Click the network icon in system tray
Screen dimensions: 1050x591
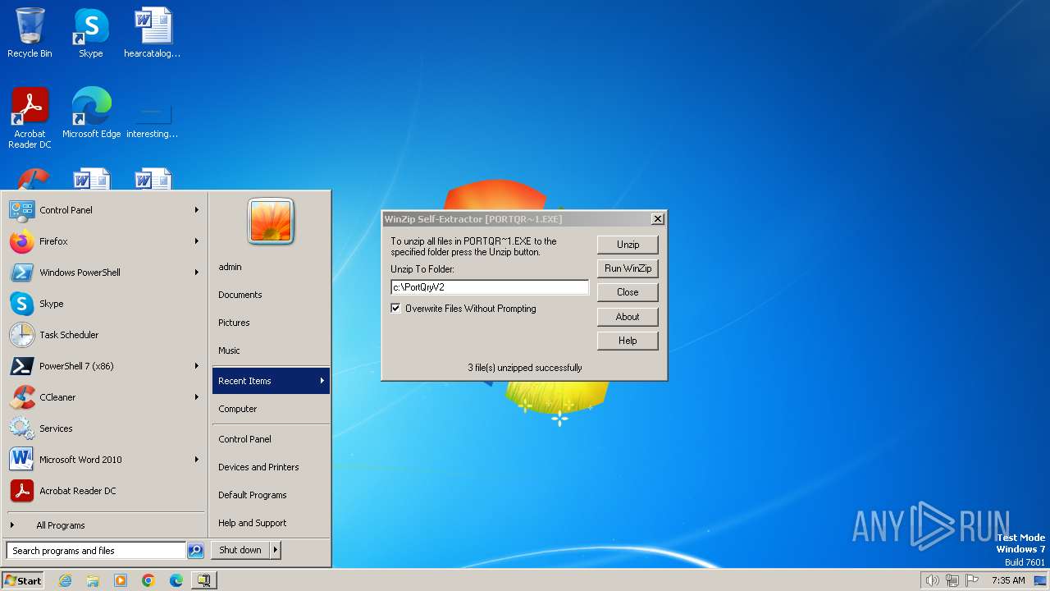pyautogui.click(x=952, y=580)
